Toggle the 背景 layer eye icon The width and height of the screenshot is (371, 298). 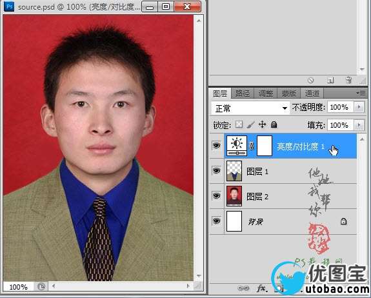pyautogui.click(x=217, y=221)
